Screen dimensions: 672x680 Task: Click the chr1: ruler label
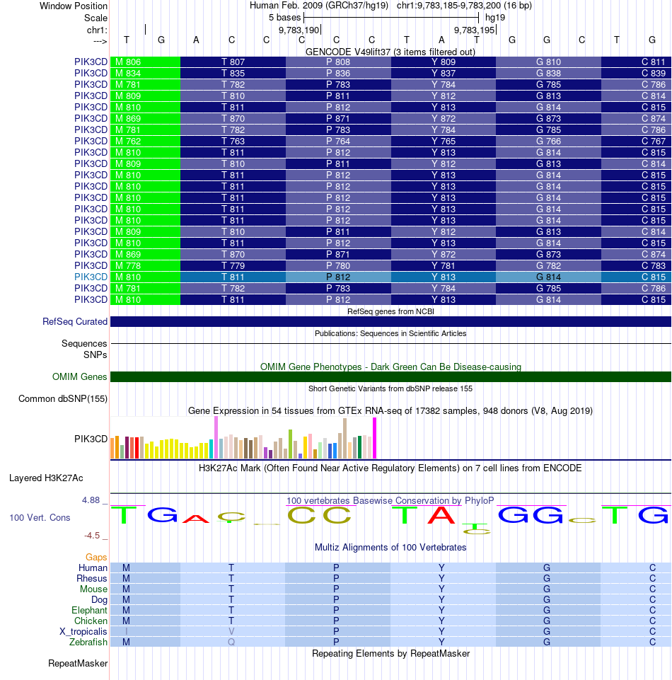click(x=97, y=30)
